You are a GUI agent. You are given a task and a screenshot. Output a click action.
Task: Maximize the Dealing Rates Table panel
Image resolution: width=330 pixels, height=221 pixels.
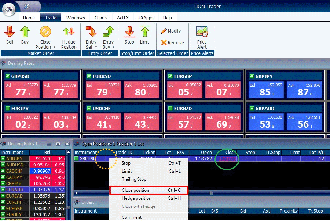(x=58, y=144)
